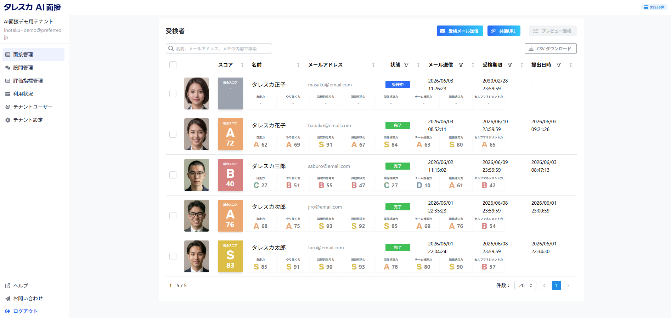Click the 面接管理 table icon
671x318 pixels.
point(8,55)
